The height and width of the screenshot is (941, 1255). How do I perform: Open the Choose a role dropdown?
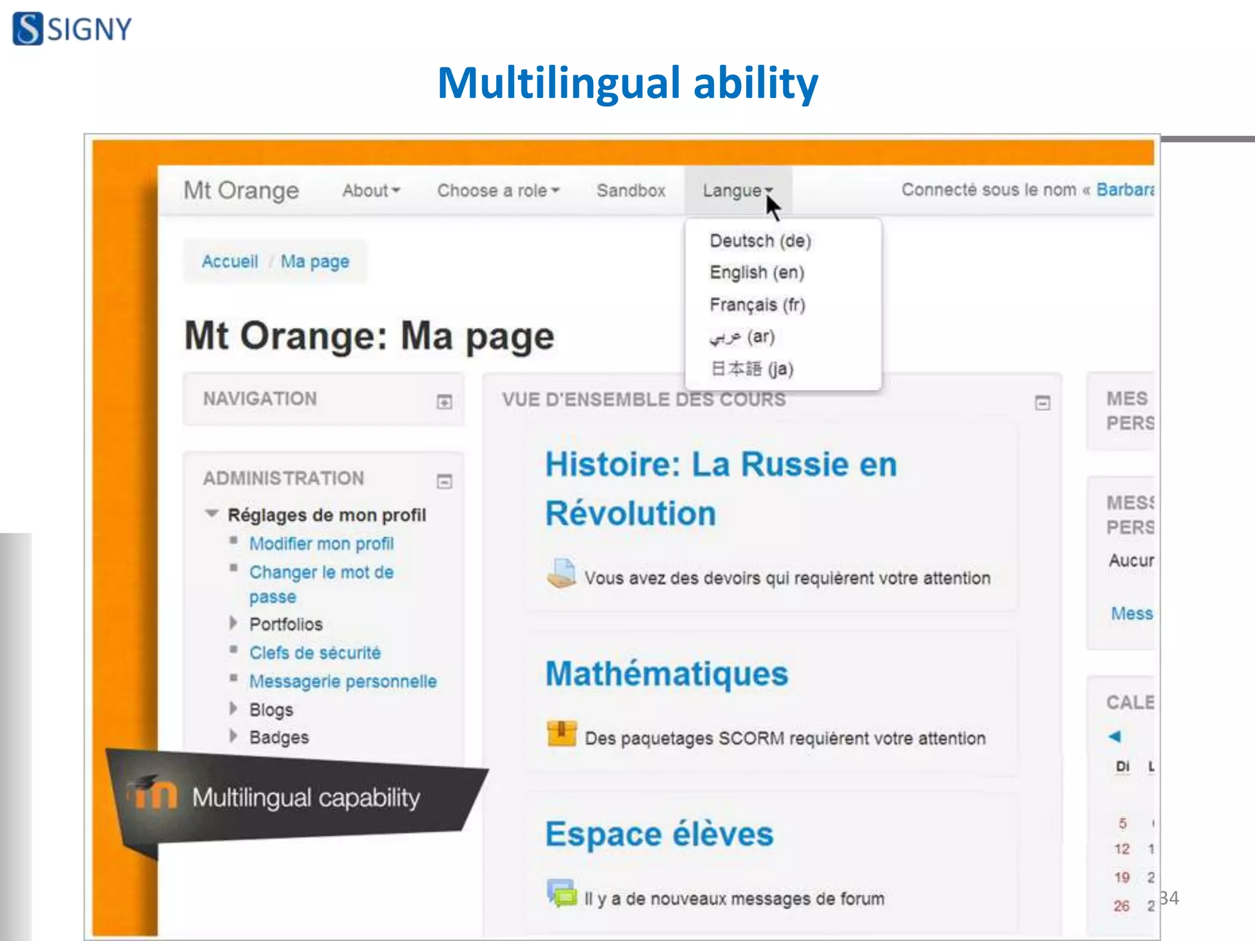tap(498, 191)
